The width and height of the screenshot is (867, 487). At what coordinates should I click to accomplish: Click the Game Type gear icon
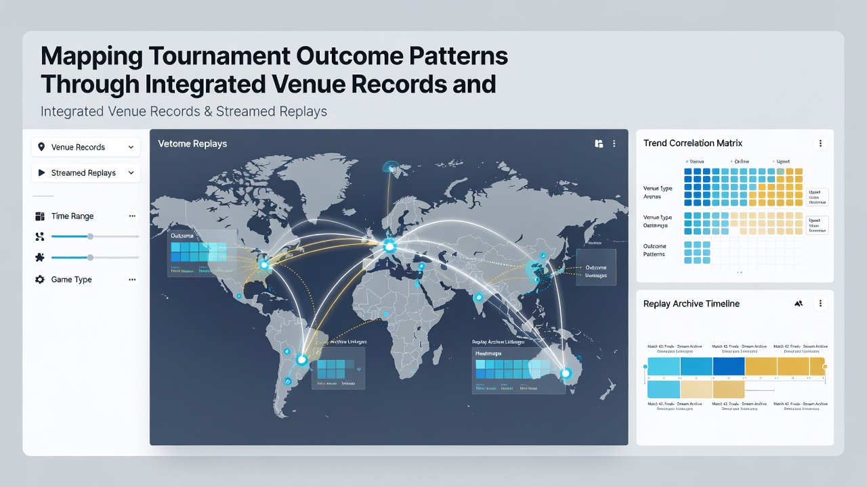(39, 279)
